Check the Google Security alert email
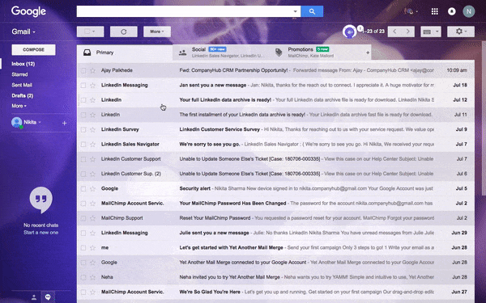The width and height of the screenshot is (486, 303). coord(83,188)
